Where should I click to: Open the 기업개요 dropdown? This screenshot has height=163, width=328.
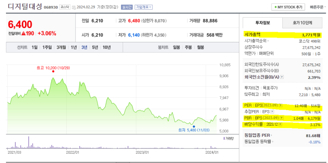143,7
